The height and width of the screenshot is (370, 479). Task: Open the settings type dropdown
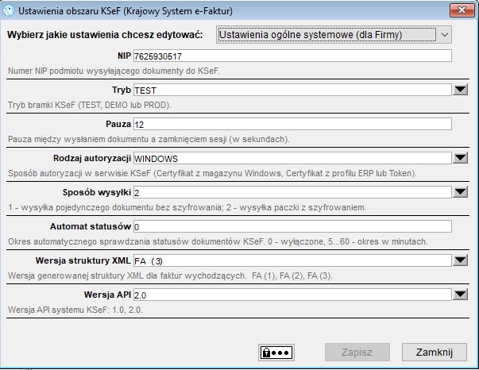click(334, 34)
